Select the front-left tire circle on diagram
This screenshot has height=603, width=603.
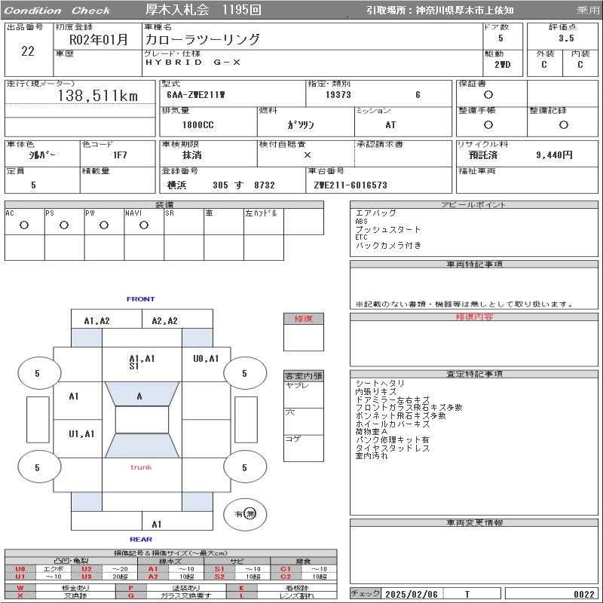tap(38, 373)
